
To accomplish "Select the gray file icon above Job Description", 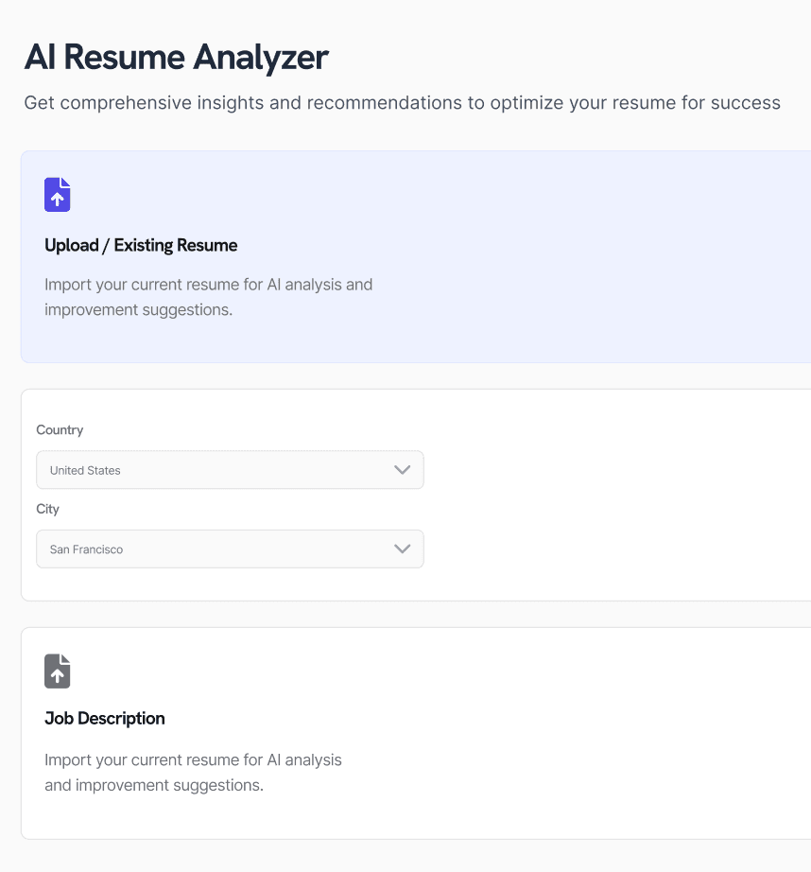I will click(x=57, y=671).
